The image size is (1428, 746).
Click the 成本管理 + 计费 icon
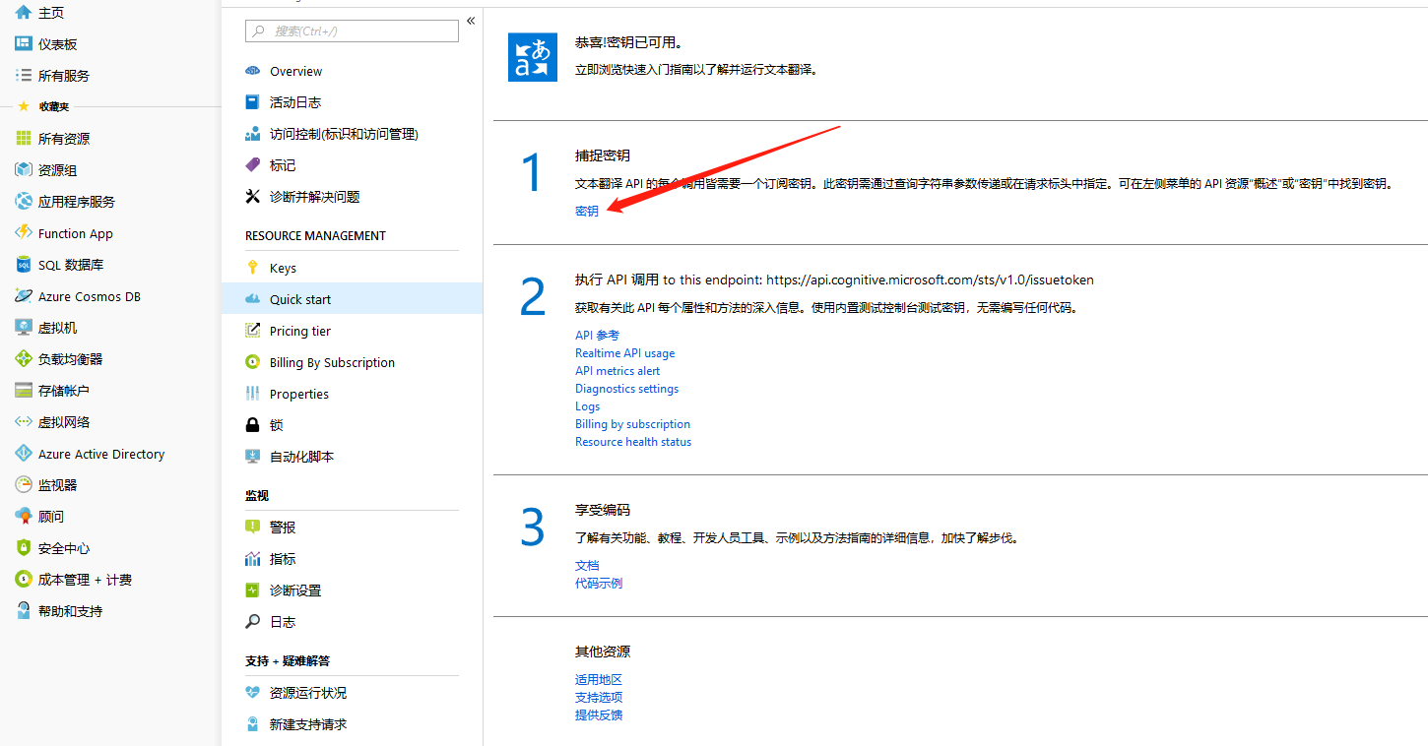click(x=24, y=580)
